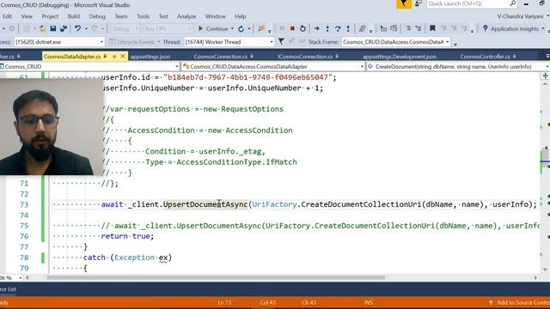Click the Application Insights pin icon
The image size is (550, 309).
pyautogui.click(x=485, y=28)
